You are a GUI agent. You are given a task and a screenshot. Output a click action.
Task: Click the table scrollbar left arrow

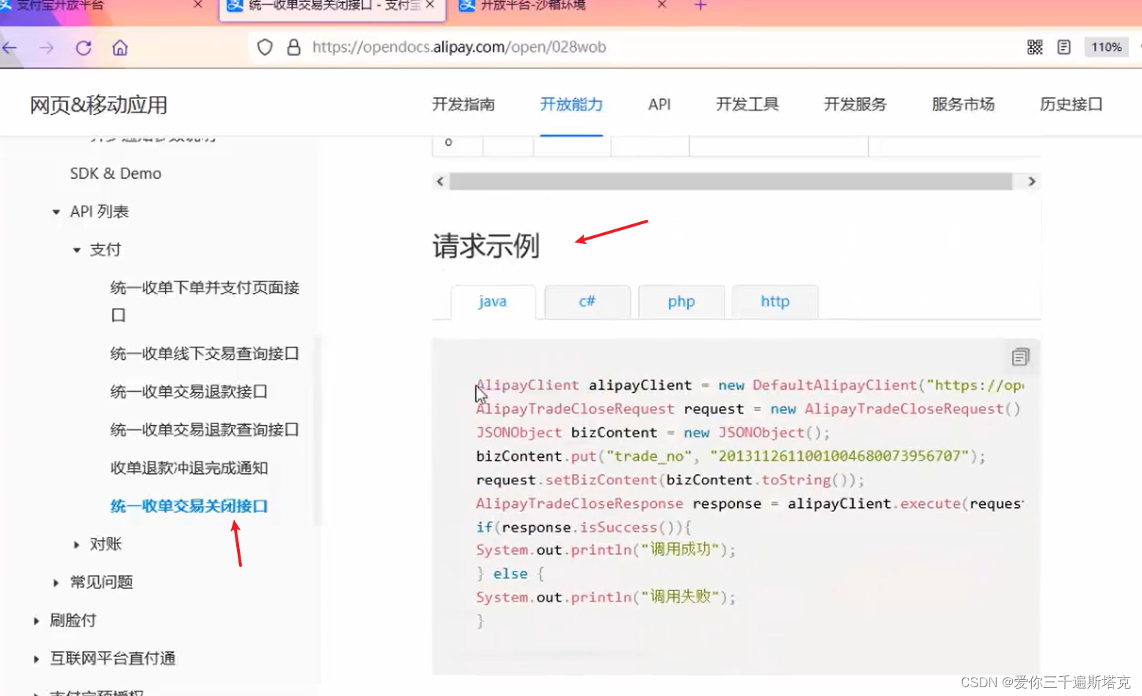tap(440, 181)
